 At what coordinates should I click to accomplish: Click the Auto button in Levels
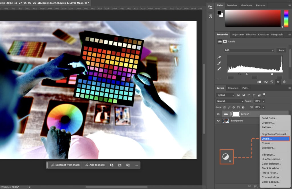(x=281, y=50)
